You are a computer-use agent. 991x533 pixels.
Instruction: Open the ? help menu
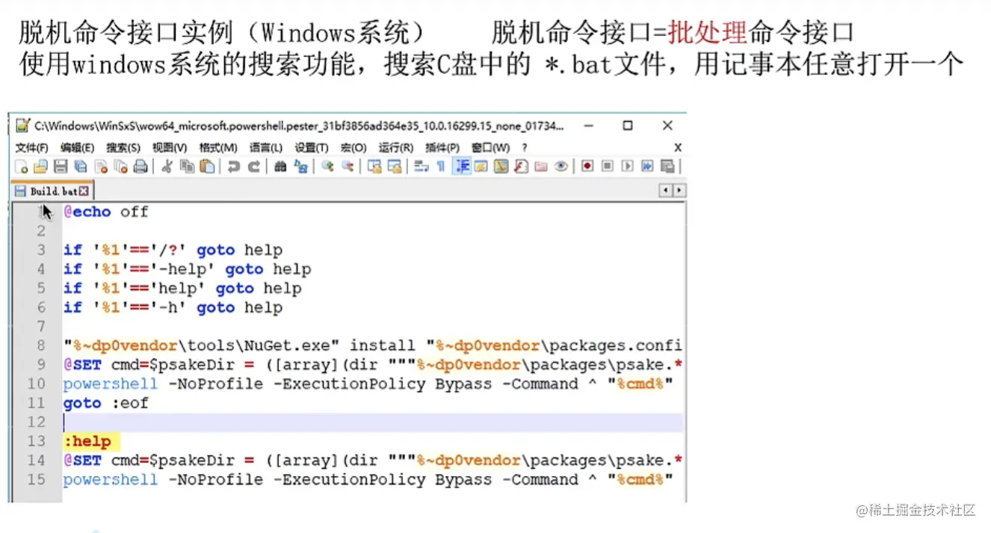coord(525,147)
